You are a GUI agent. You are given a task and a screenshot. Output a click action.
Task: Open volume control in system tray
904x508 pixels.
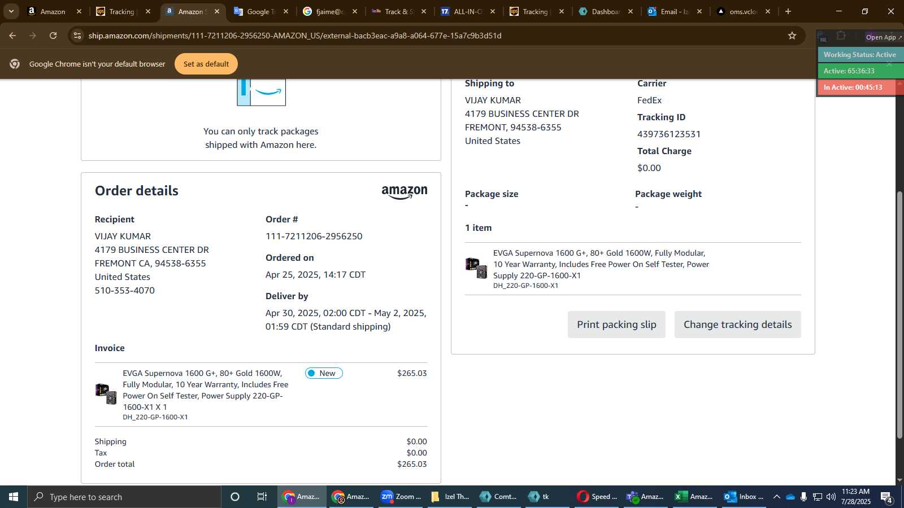coord(831,497)
